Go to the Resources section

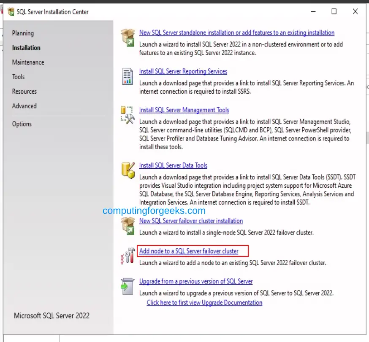(x=24, y=92)
